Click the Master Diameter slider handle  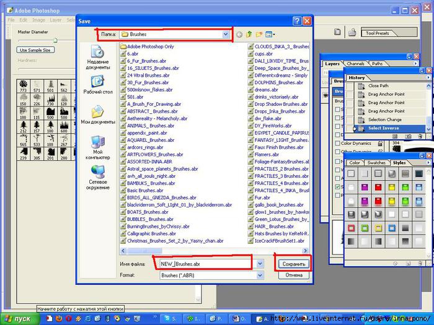click(x=55, y=41)
